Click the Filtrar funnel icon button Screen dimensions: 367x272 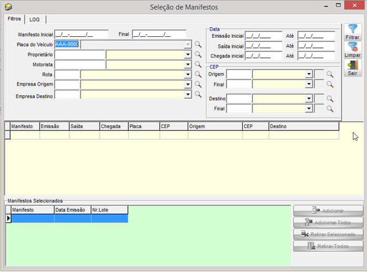[352, 32]
